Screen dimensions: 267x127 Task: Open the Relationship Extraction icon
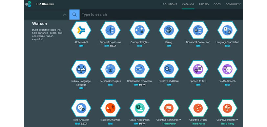click(x=140, y=69)
